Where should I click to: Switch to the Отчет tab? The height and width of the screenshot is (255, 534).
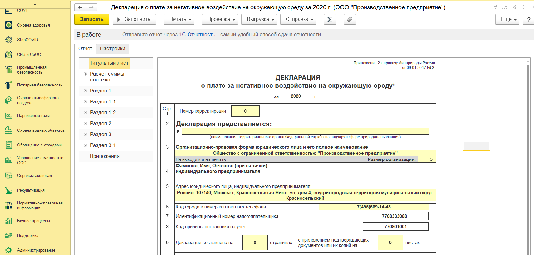pos(85,49)
